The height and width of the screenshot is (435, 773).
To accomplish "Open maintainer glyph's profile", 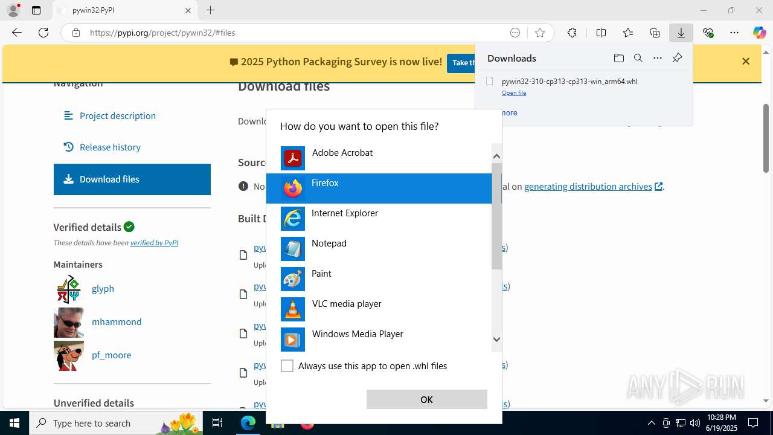I will pos(103,288).
